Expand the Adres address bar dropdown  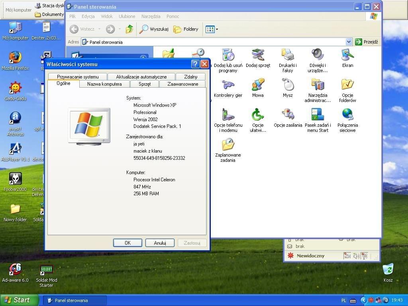pyautogui.click(x=349, y=42)
